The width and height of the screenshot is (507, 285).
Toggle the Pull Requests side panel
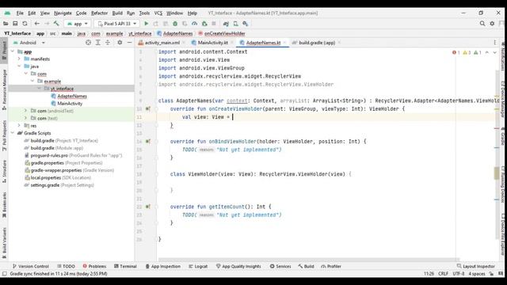[x=4, y=135]
